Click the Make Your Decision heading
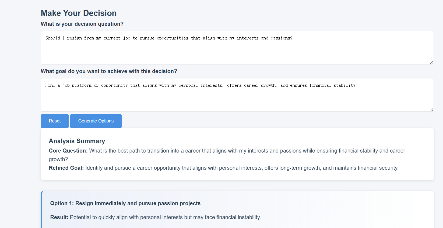Viewport: 443px width, 228px height. [79, 13]
